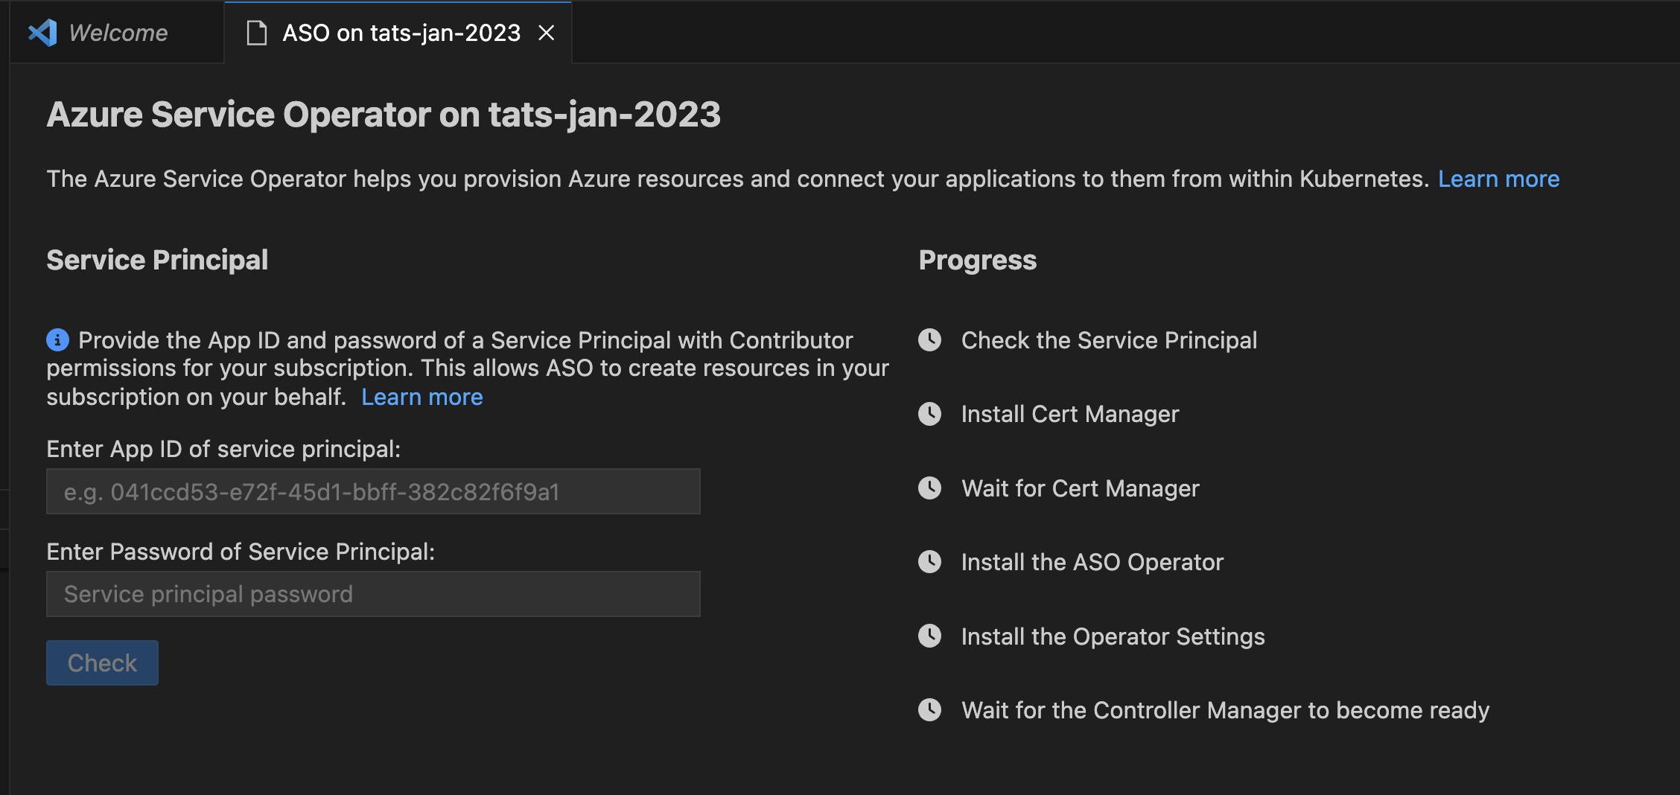Select the 'Install Cert Manager' step text
The height and width of the screenshot is (795, 1680).
coord(1070,414)
